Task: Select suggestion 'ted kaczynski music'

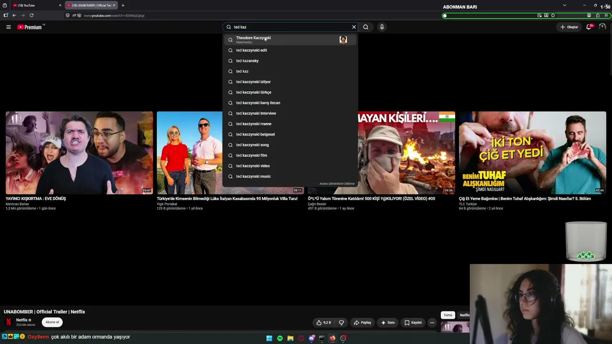Action: pos(290,176)
